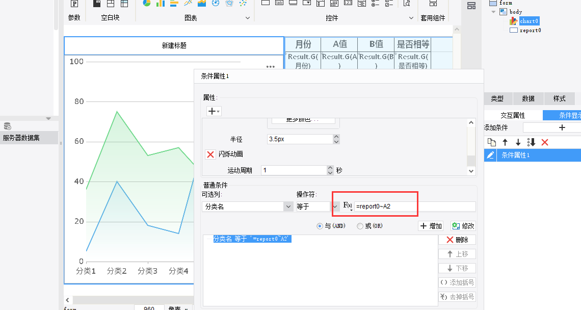Viewport: 581px width, 310px height.
Task: Sort the condition list
Action: click(x=532, y=142)
